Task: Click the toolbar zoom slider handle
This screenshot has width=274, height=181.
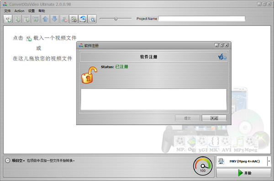Action: (x=116, y=19)
